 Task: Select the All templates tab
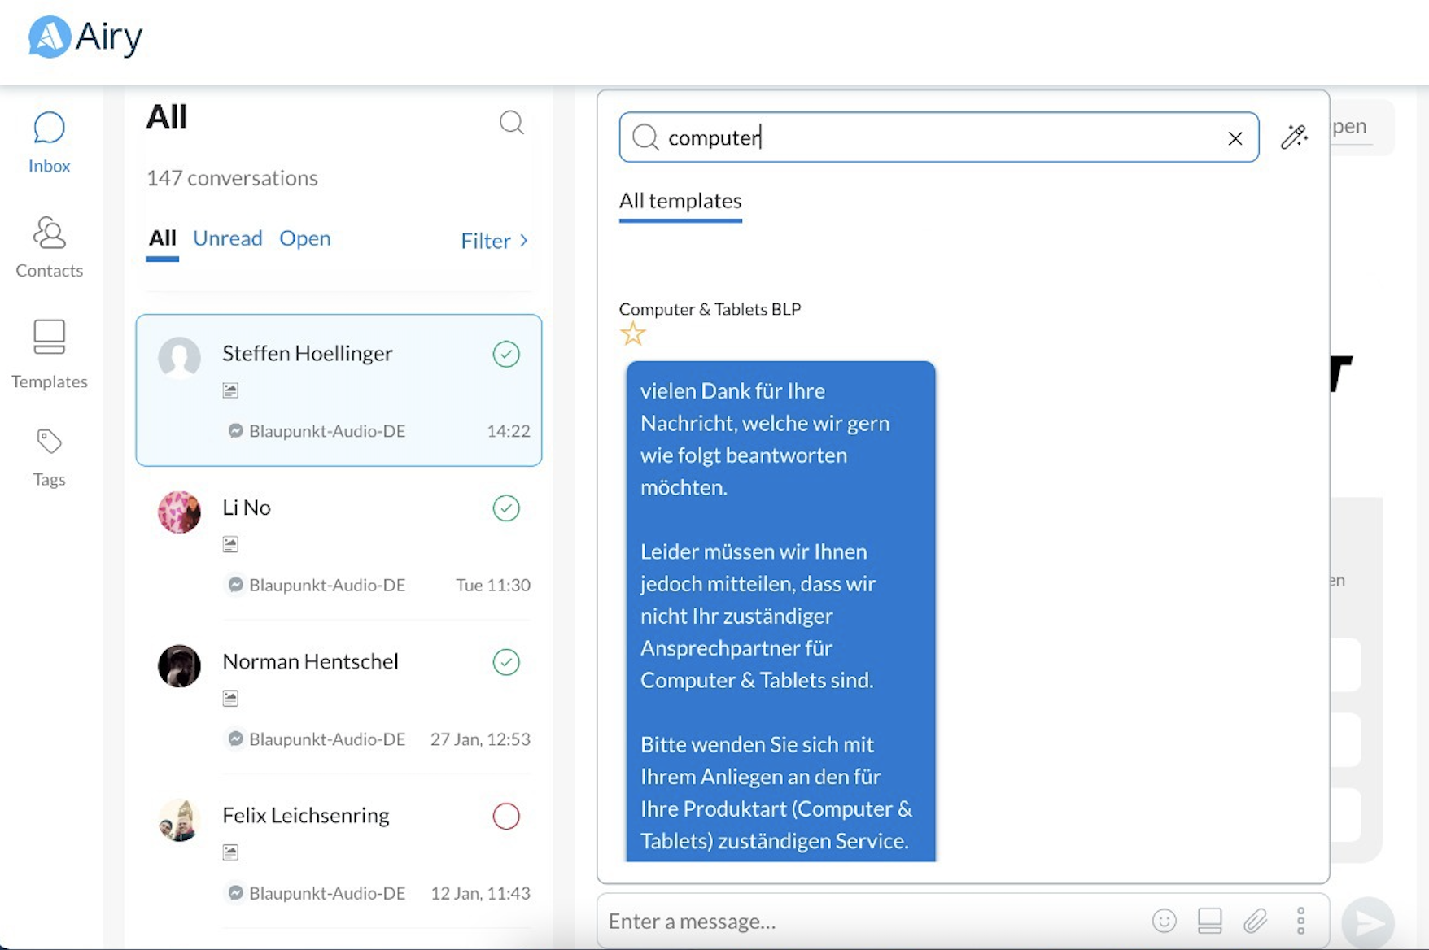[680, 201]
